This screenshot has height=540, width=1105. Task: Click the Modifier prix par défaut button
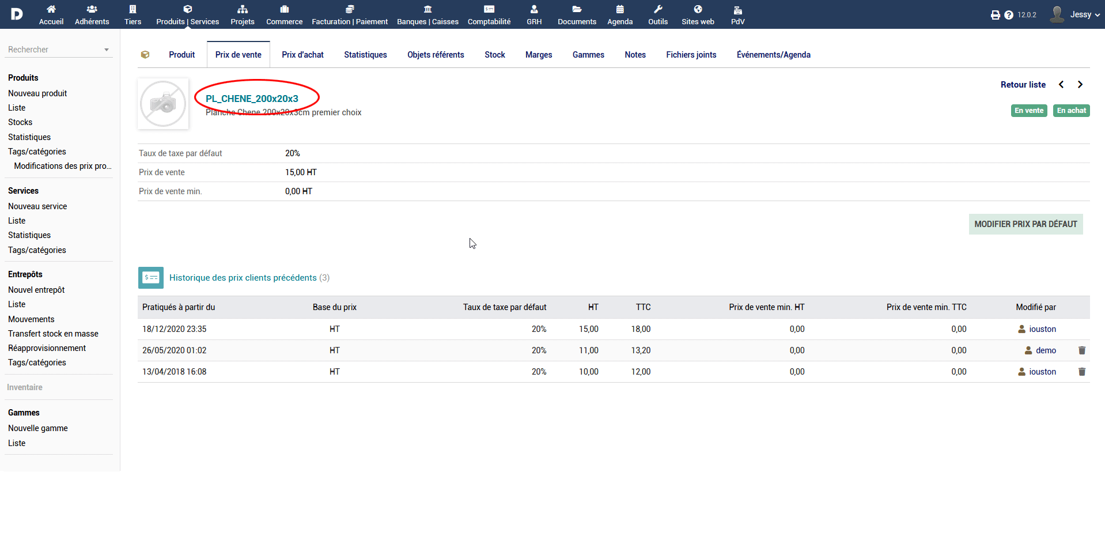point(1025,224)
